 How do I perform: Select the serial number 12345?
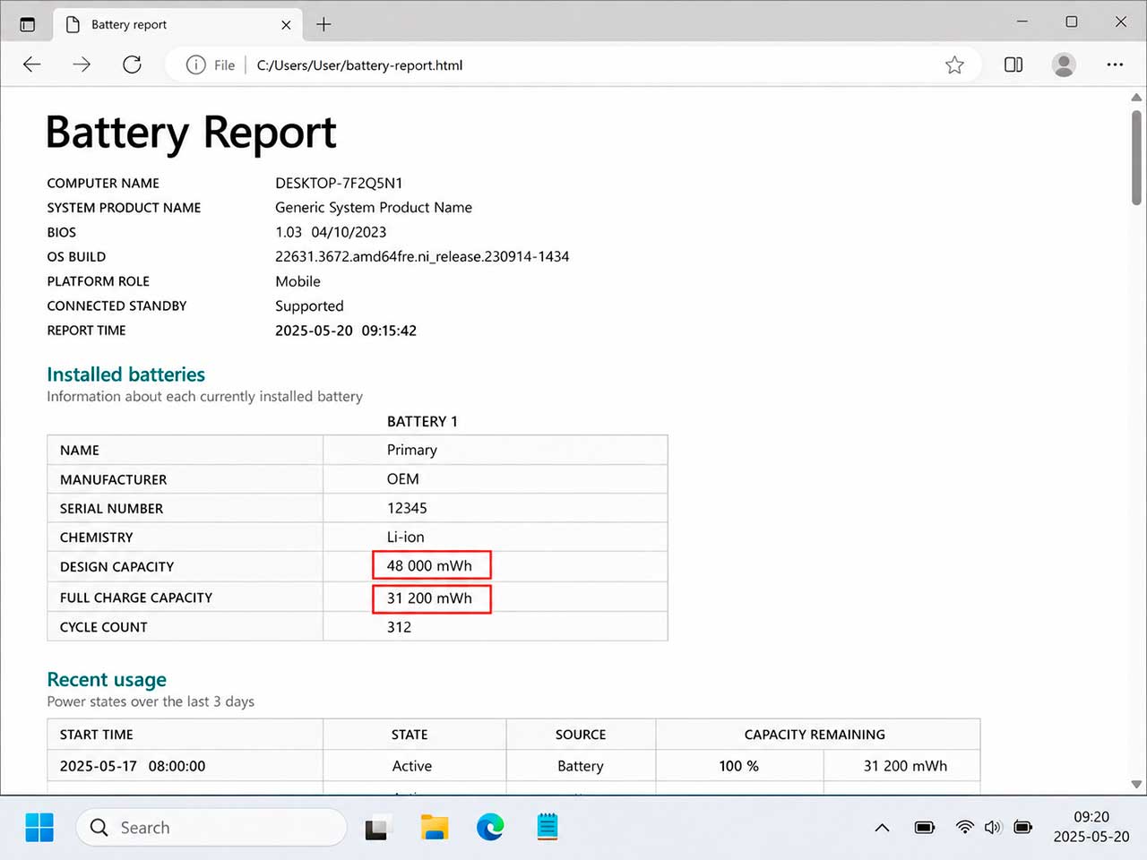[x=407, y=508]
